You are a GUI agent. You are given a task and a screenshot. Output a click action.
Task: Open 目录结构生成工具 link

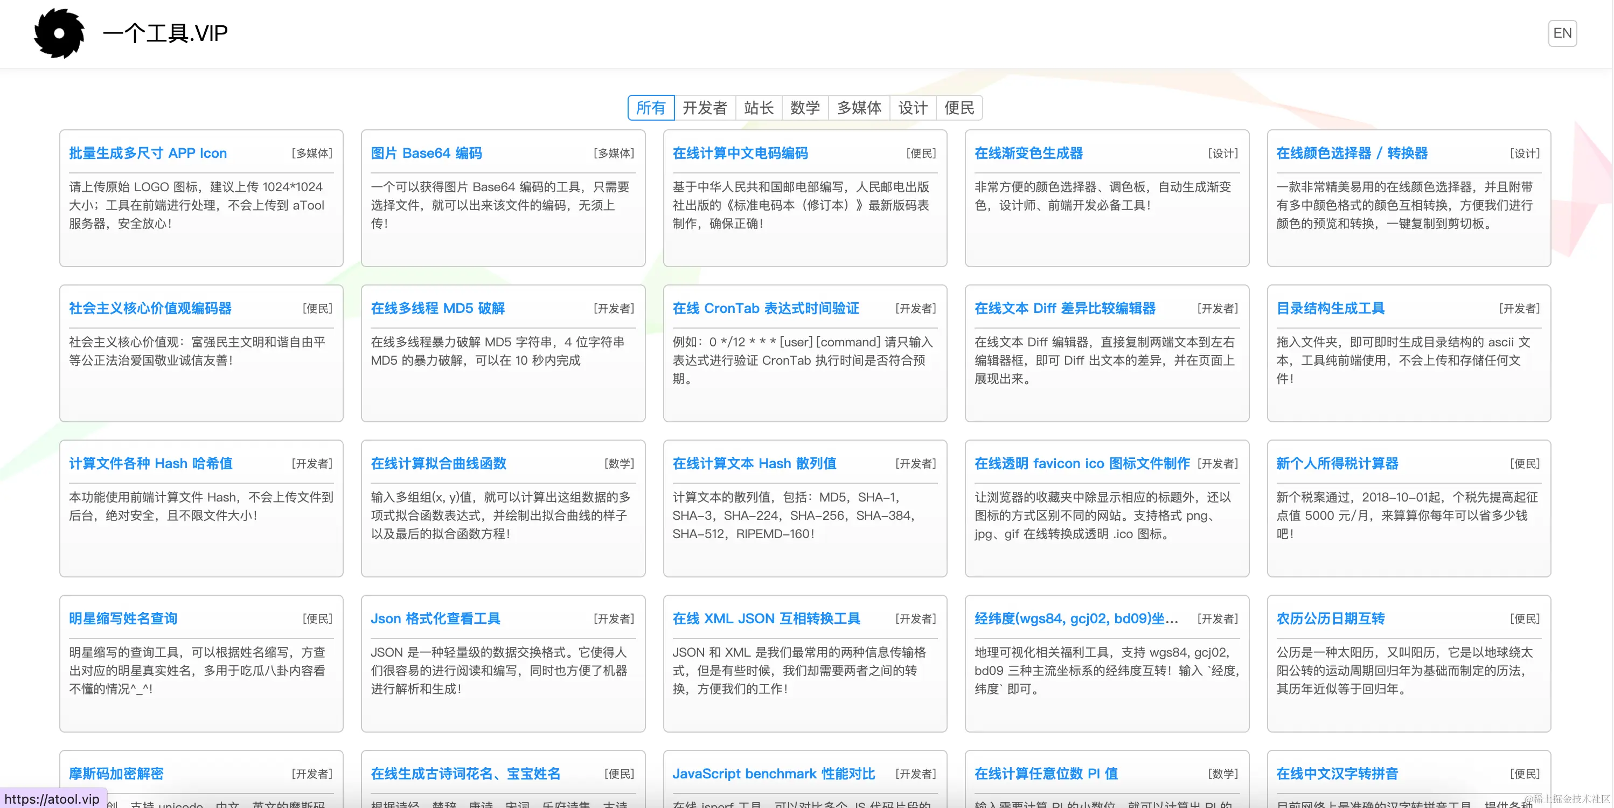coord(1330,308)
